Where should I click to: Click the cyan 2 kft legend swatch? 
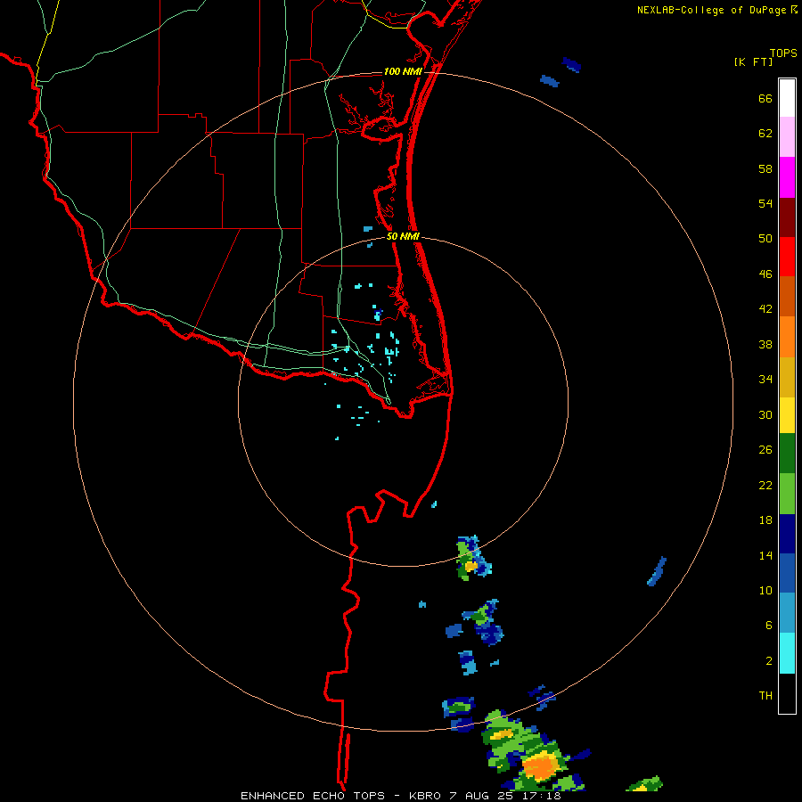coord(787,653)
